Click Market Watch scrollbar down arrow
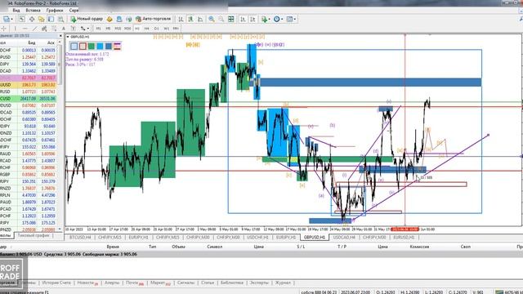 60,229
